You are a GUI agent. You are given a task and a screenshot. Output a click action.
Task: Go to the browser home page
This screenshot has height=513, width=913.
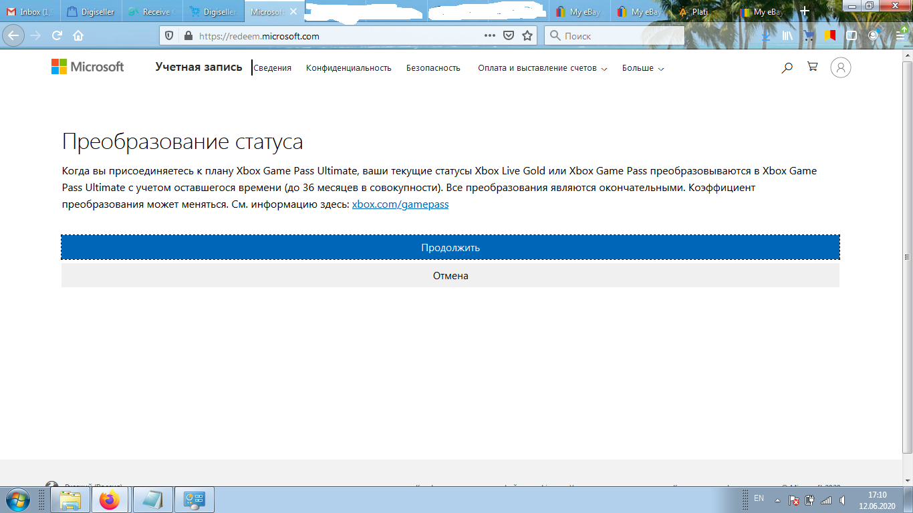point(78,35)
